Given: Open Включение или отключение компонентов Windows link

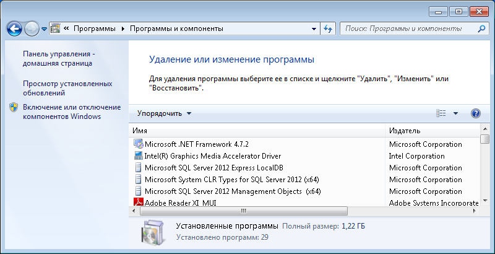Looking at the screenshot, I should pos(72,112).
